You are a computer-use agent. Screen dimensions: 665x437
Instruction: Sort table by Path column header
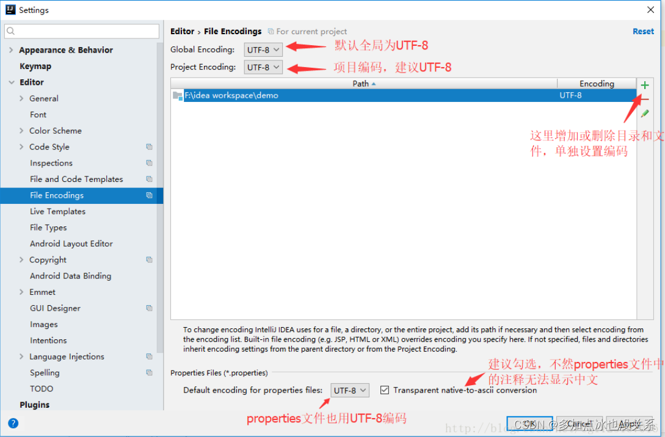[x=364, y=84]
